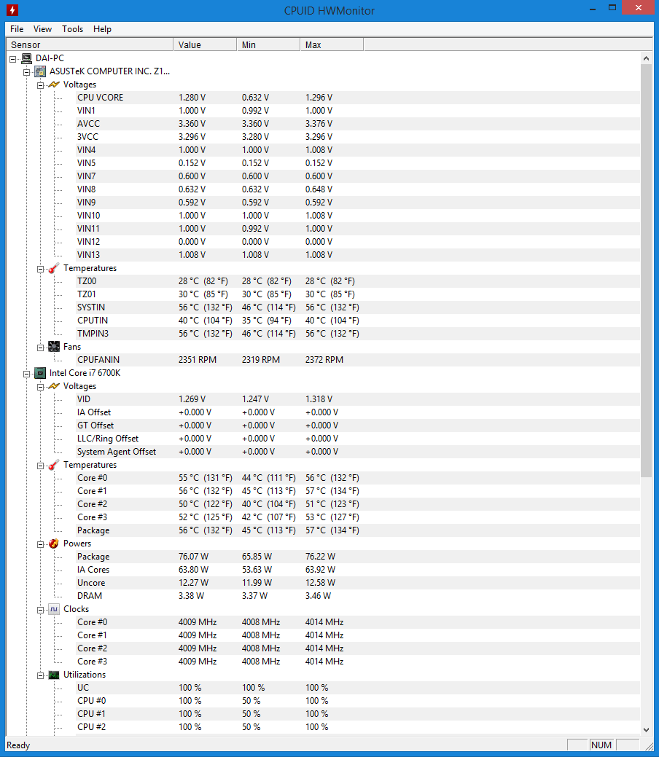Collapse the Fans group
The width and height of the screenshot is (659, 757).
point(41,348)
